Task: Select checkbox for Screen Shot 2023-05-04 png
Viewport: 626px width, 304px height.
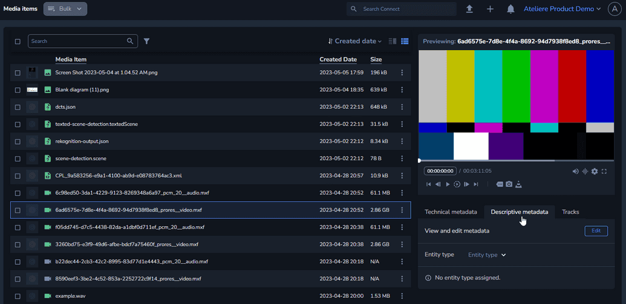Action: (18, 73)
